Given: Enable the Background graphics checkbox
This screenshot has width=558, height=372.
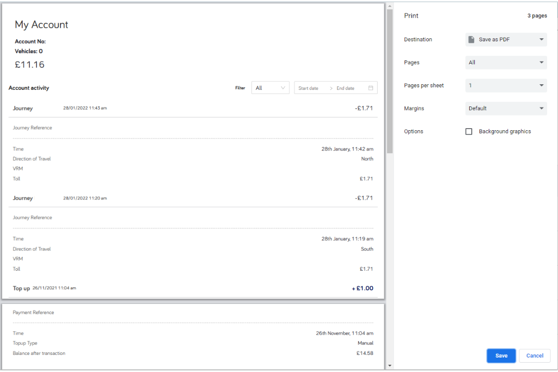Looking at the screenshot, I should [469, 131].
